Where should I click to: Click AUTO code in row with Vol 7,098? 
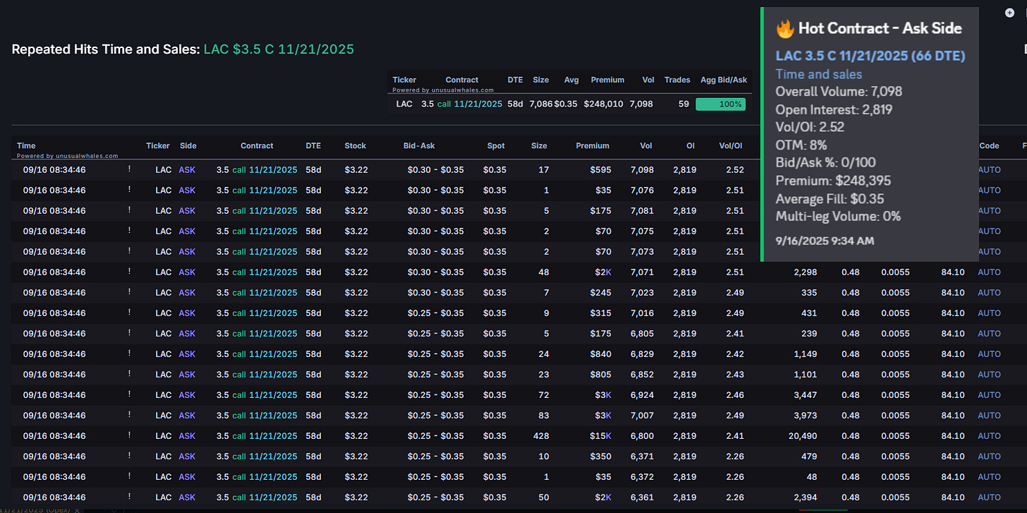tap(989, 170)
